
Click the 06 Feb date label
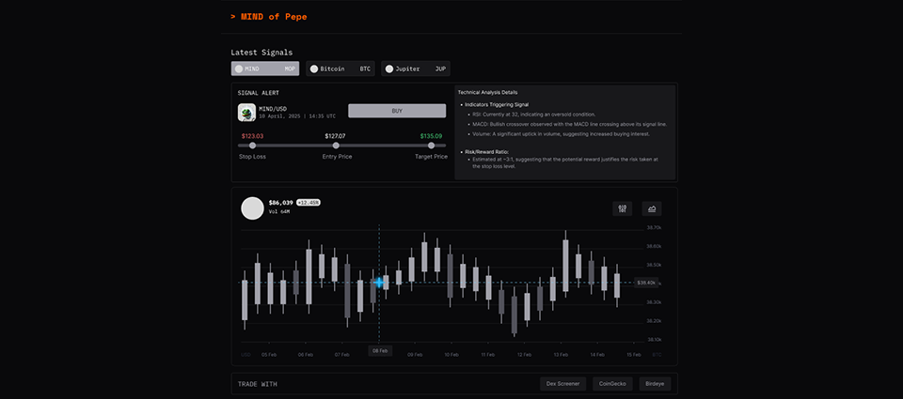[305, 355]
